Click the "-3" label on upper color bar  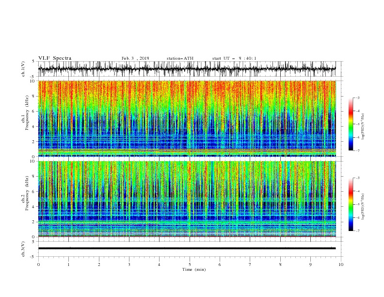pyautogui.click(x=358, y=98)
